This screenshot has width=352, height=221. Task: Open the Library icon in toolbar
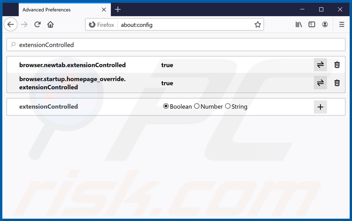pyautogui.click(x=299, y=25)
